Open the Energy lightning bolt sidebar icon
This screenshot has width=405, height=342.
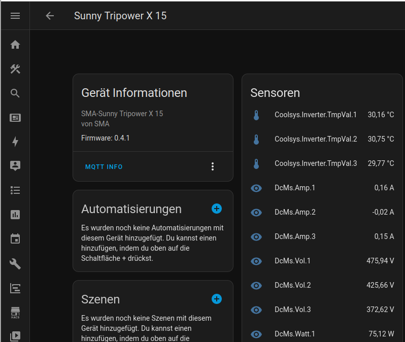tap(15, 142)
